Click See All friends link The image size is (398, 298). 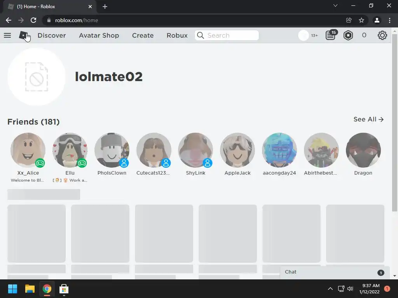pos(368,119)
